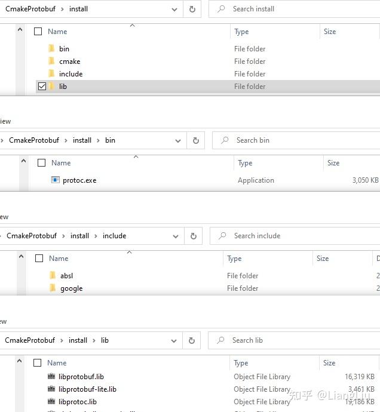
Task: Go to install in include breadcrumb
Action: pos(80,236)
